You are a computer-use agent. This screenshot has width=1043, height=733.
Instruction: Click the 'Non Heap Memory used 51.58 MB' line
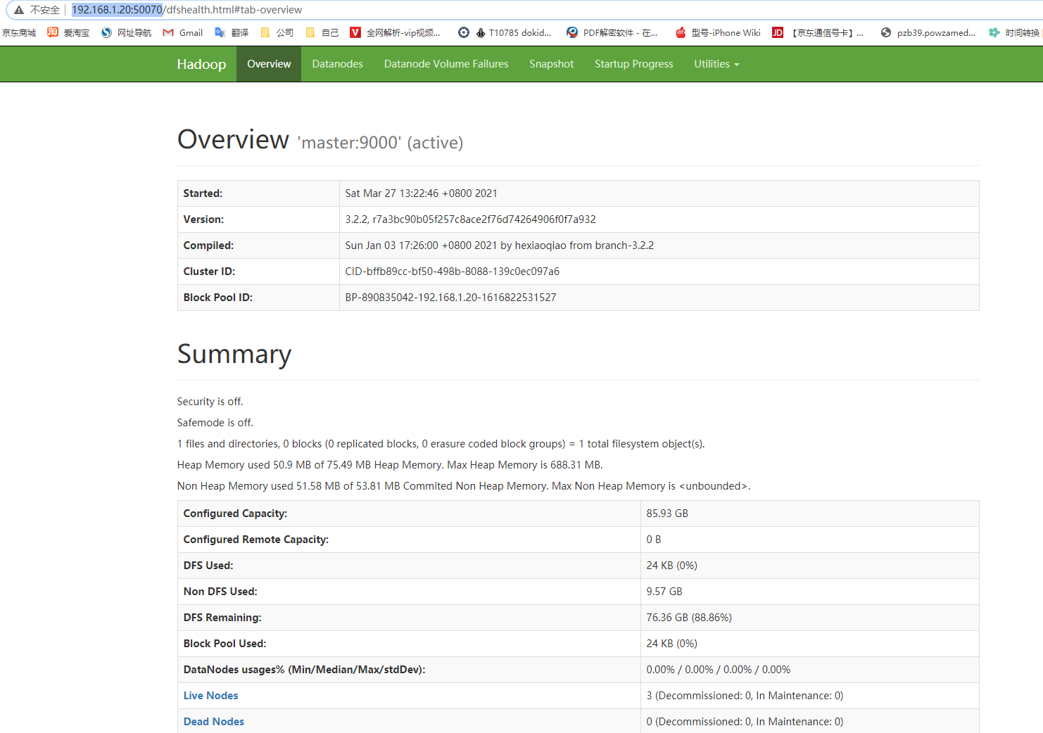464,486
